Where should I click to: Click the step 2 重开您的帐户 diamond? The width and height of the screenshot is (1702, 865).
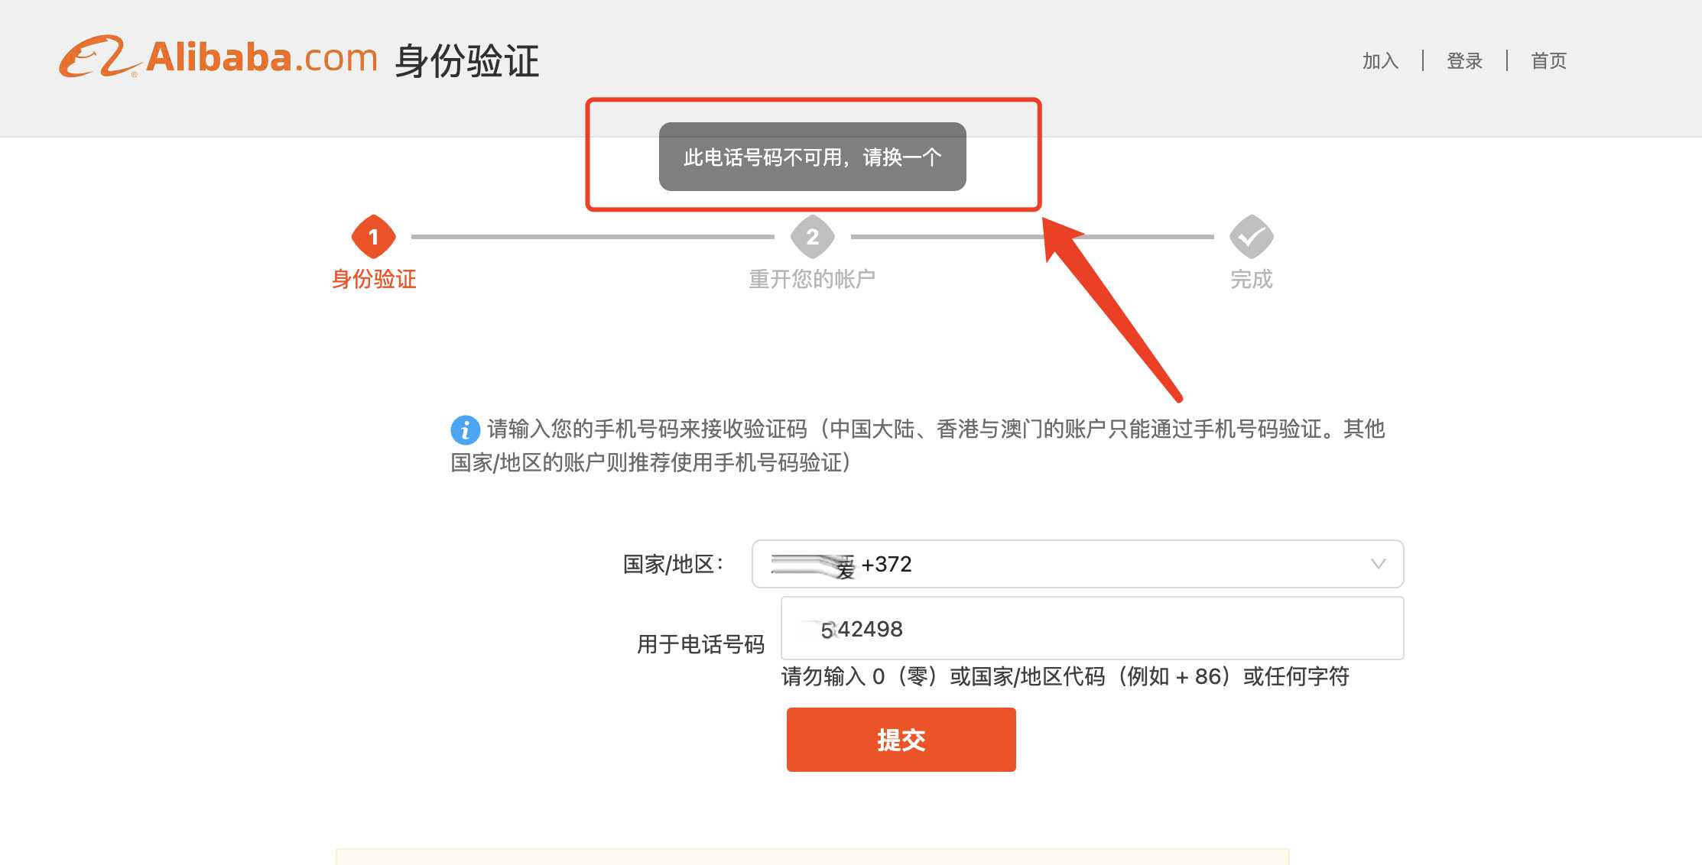point(813,238)
